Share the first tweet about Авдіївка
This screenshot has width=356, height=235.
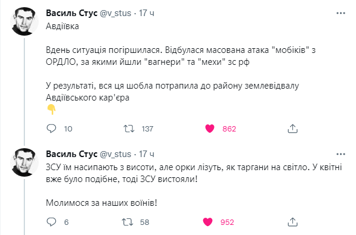click(292, 129)
